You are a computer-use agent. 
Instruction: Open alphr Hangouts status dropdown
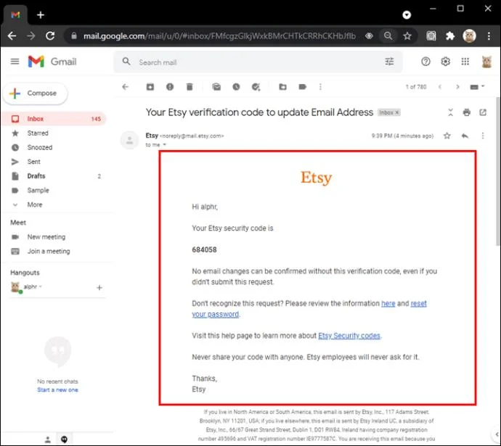41,286
